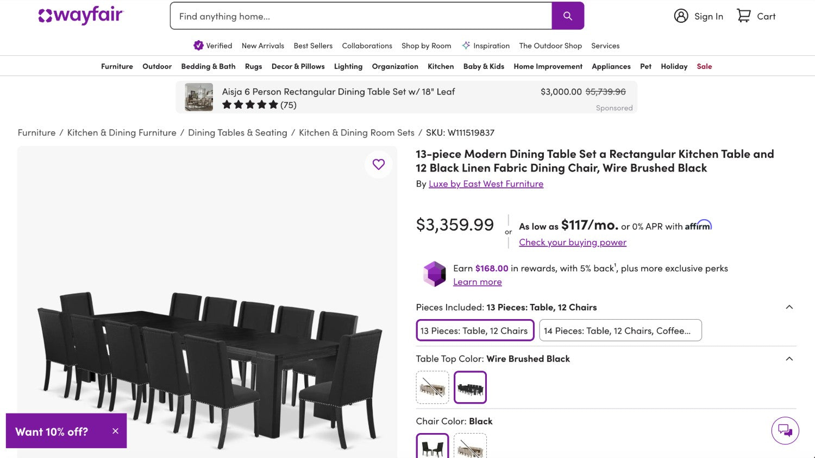Open the sponsored Aisja dining set thumbnail
Viewport: 815px width, 458px height.
[x=199, y=97]
